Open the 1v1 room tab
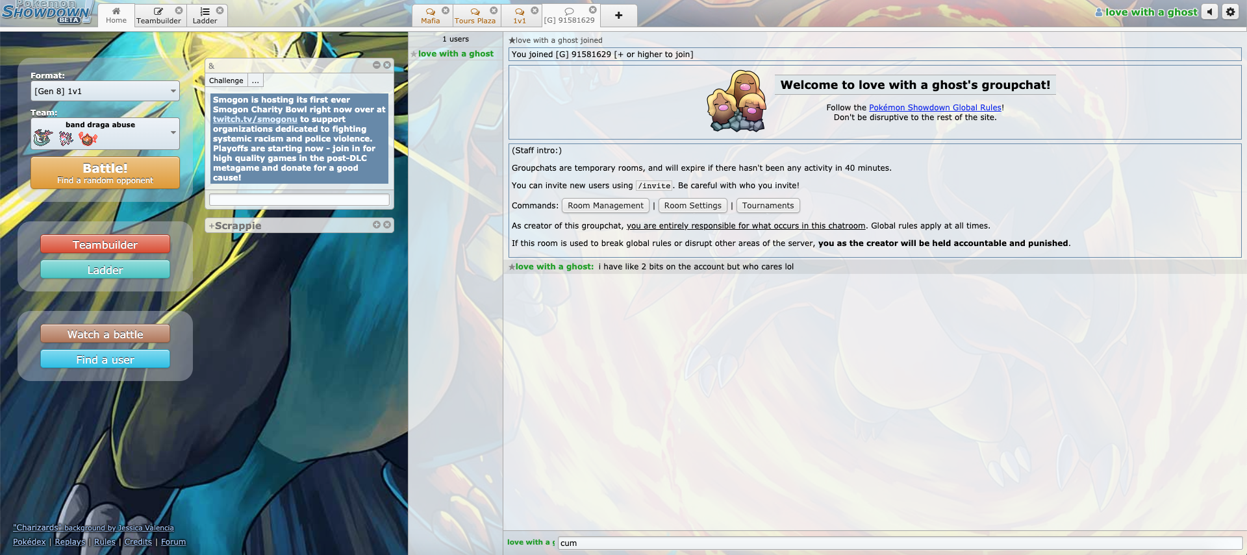Image resolution: width=1247 pixels, height=555 pixels. click(x=520, y=15)
